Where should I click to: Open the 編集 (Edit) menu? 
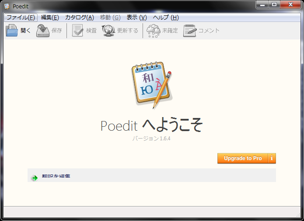click(50, 18)
